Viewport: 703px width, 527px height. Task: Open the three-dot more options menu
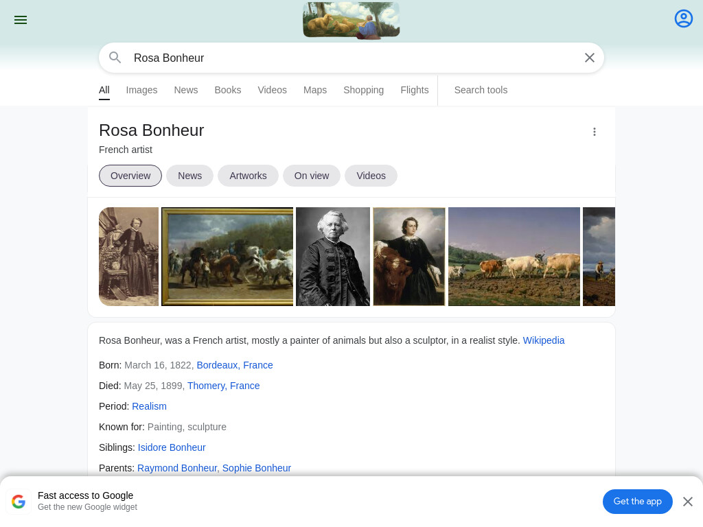(595, 132)
